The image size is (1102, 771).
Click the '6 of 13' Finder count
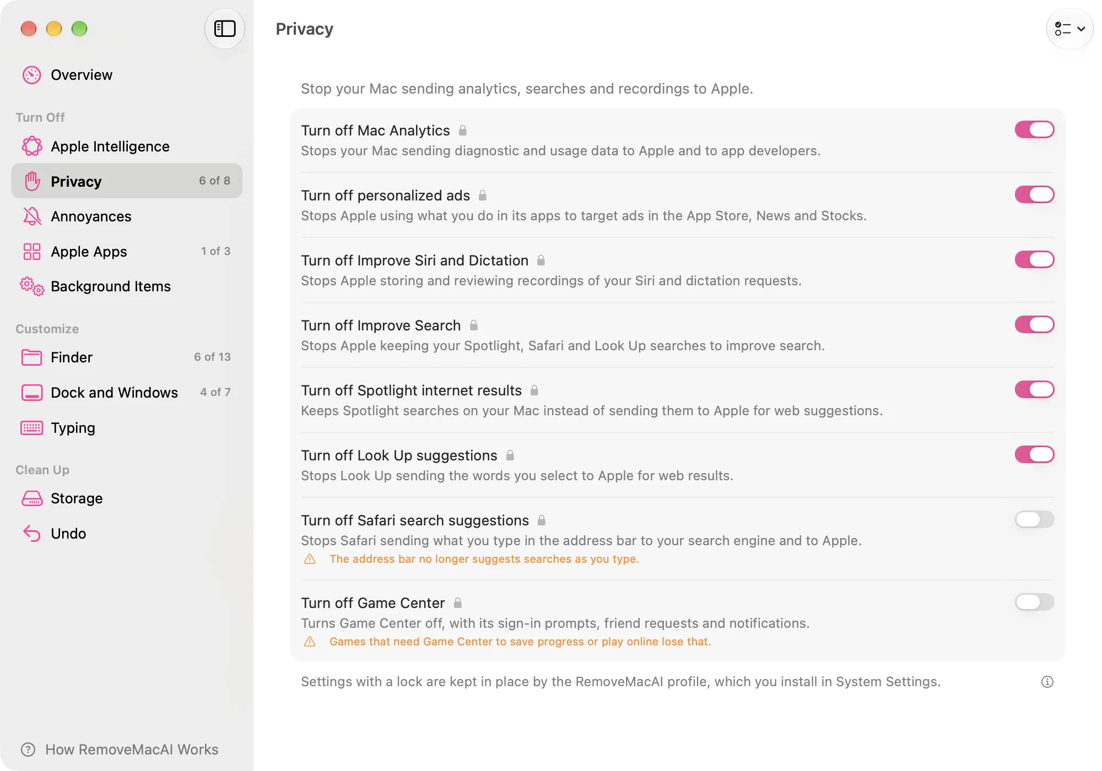(212, 357)
